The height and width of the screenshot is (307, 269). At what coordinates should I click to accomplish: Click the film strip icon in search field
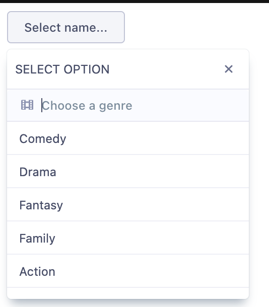point(27,105)
